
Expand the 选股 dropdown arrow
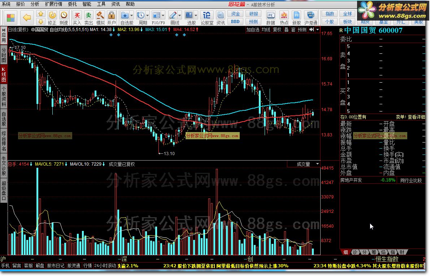coord(196,16)
